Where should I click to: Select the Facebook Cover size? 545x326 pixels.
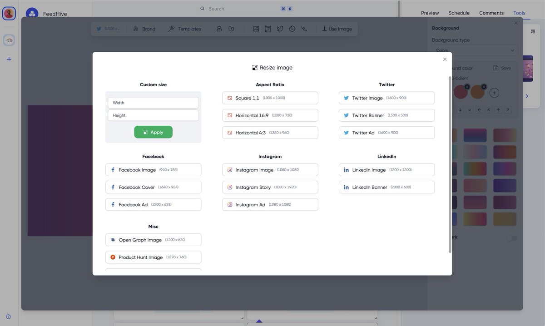click(153, 187)
